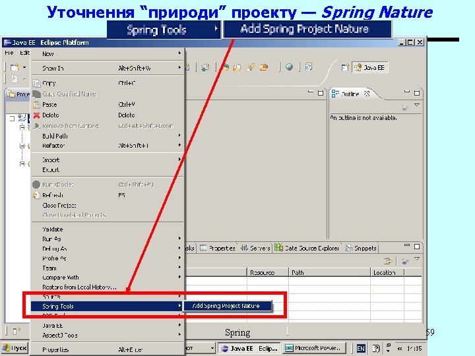This screenshot has width=475, height=356.
Task: Choose Restore from Local History
Action: (x=108, y=287)
